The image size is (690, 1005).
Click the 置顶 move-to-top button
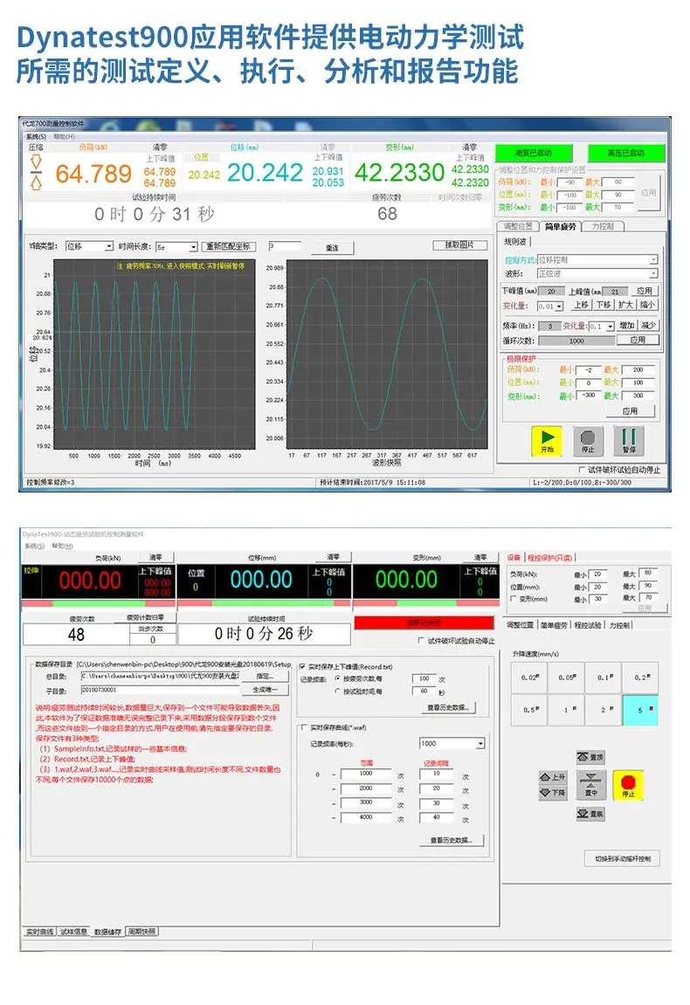[x=590, y=757]
